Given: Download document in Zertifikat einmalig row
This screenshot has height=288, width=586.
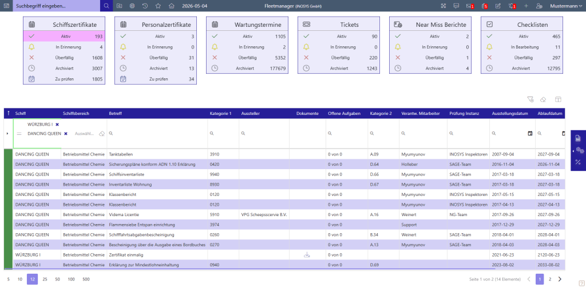Looking at the screenshot, I should pos(307,255).
